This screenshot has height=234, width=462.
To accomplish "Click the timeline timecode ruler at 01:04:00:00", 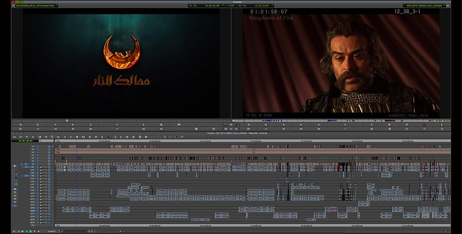I will [x=104, y=141].
